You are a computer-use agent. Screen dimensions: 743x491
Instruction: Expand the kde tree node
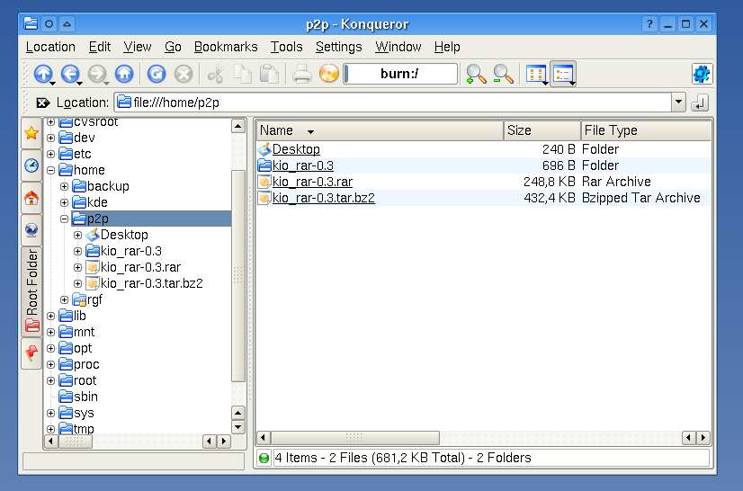(x=64, y=202)
